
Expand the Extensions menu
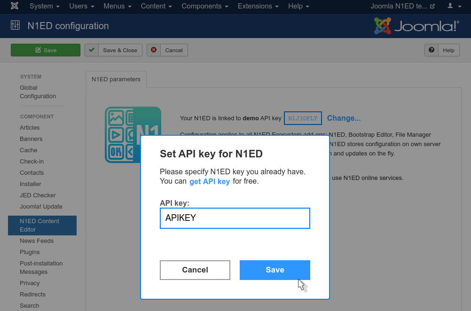258,6
